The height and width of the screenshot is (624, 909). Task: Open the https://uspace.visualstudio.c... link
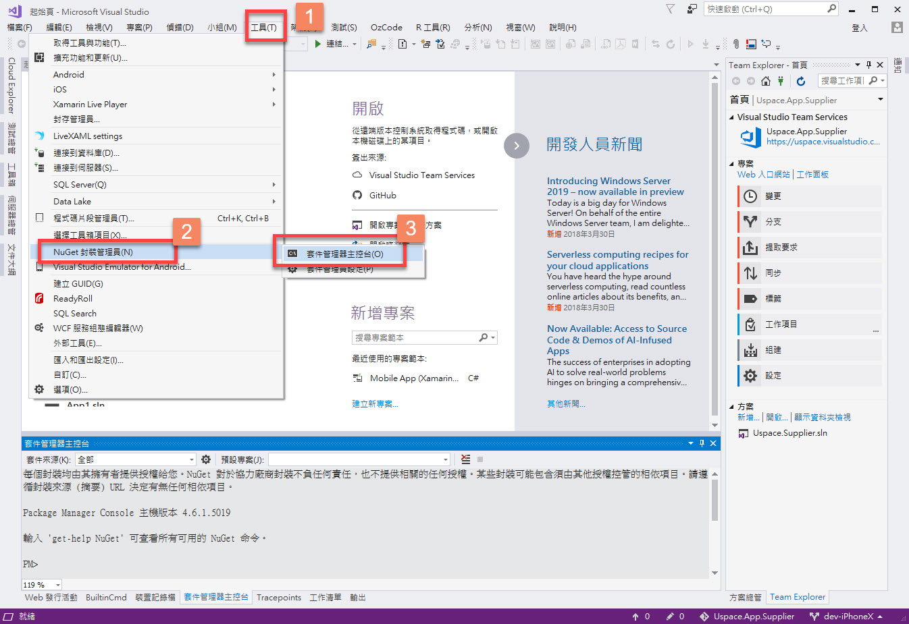[823, 142]
